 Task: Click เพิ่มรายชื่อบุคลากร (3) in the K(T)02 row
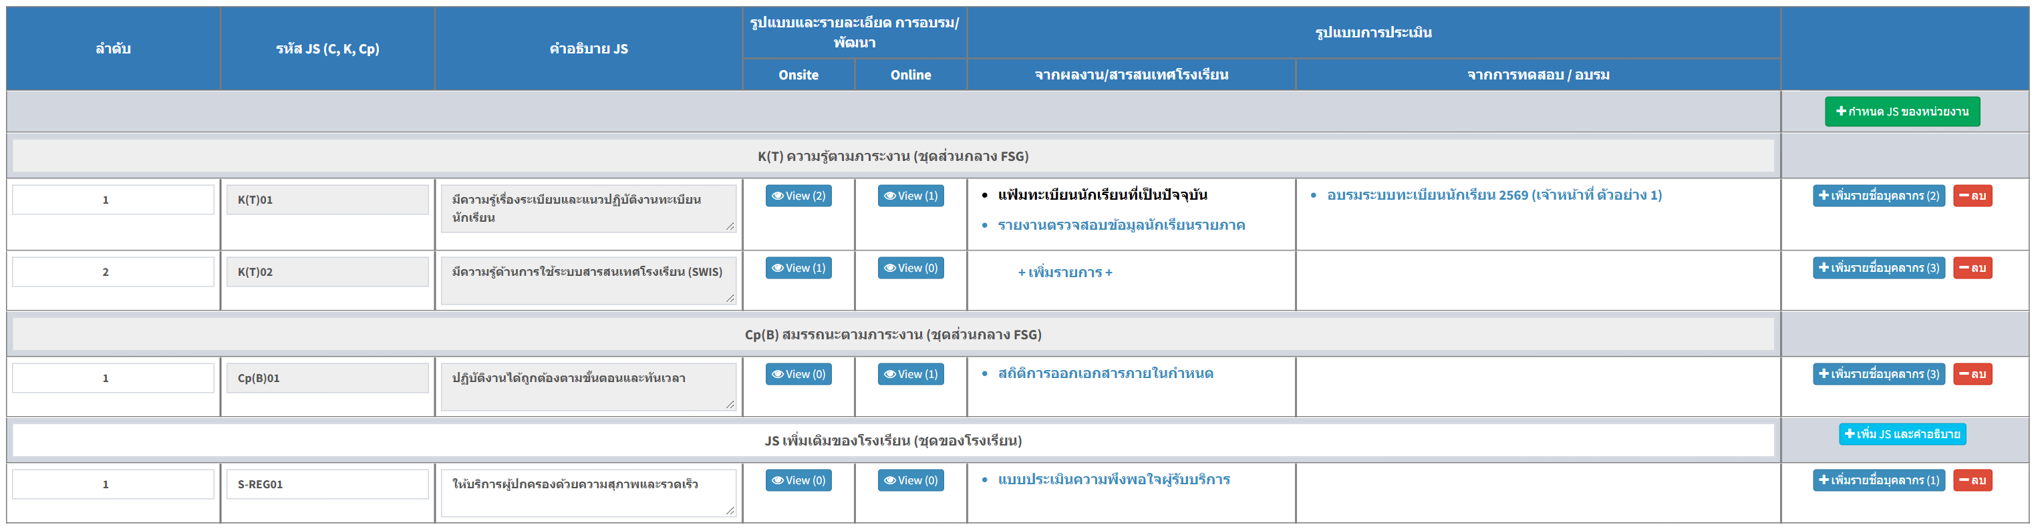point(1879,269)
